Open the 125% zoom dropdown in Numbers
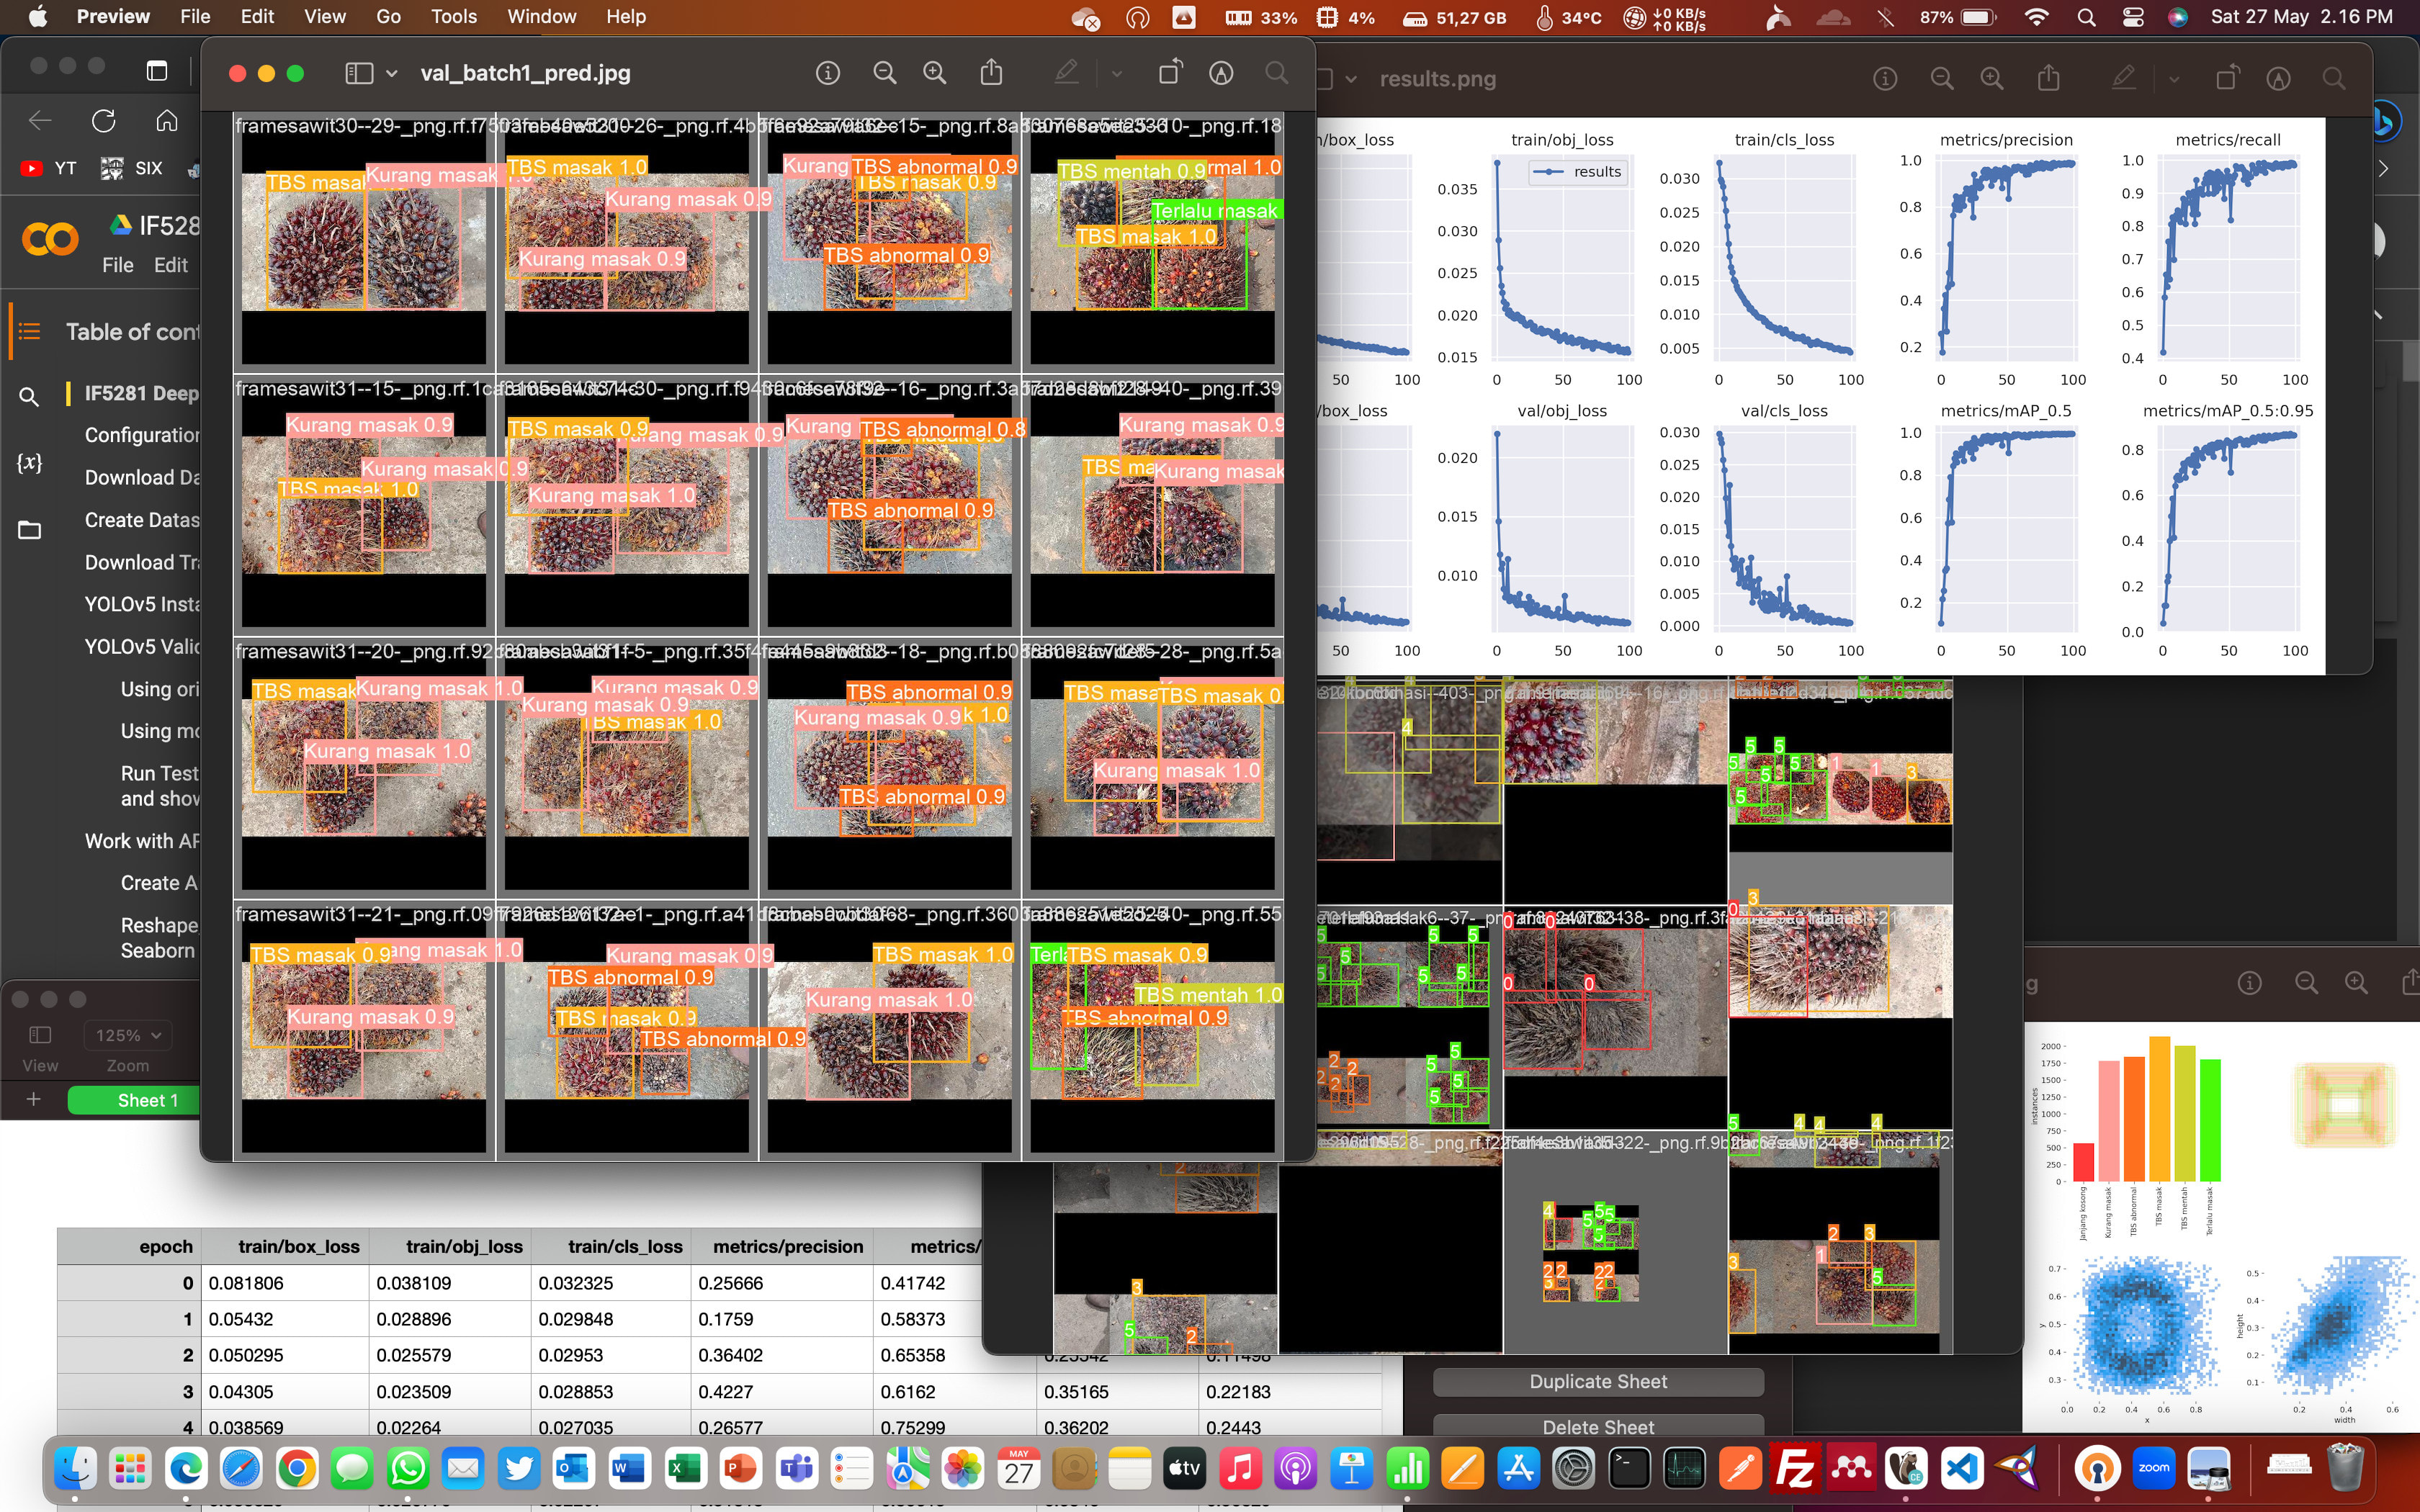This screenshot has width=2420, height=1512. point(128,1035)
